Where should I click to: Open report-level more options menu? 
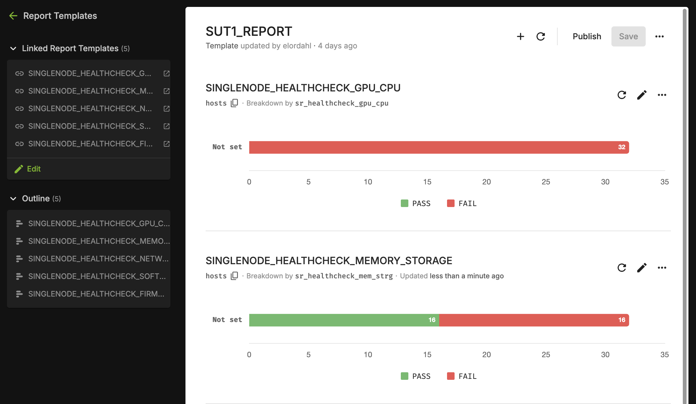pyautogui.click(x=660, y=36)
